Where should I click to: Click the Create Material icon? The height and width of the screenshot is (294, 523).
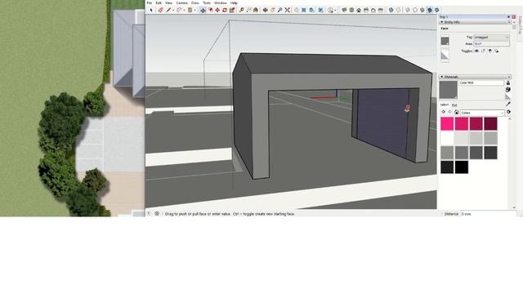[x=508, y=89]
